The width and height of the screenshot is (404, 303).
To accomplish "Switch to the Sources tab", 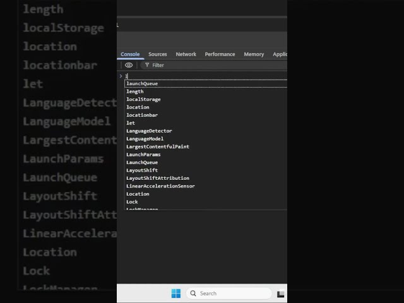I will (x=157, y=54).
